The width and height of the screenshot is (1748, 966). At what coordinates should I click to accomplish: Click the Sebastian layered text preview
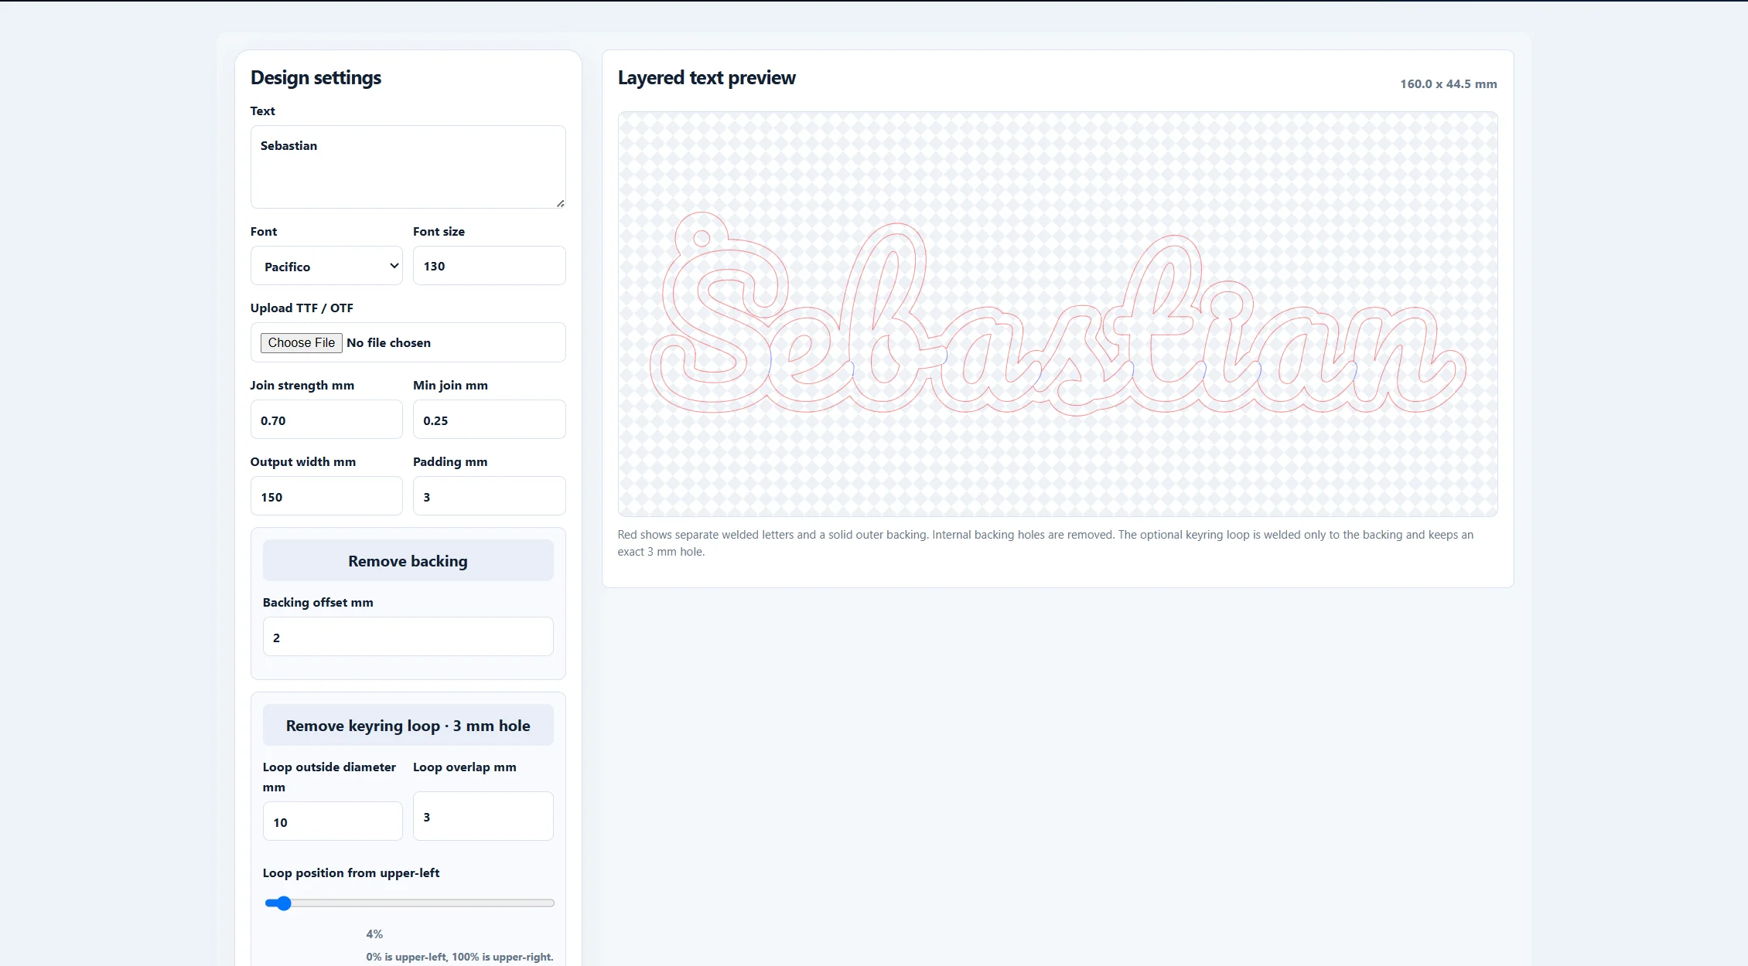(1057, 314)
